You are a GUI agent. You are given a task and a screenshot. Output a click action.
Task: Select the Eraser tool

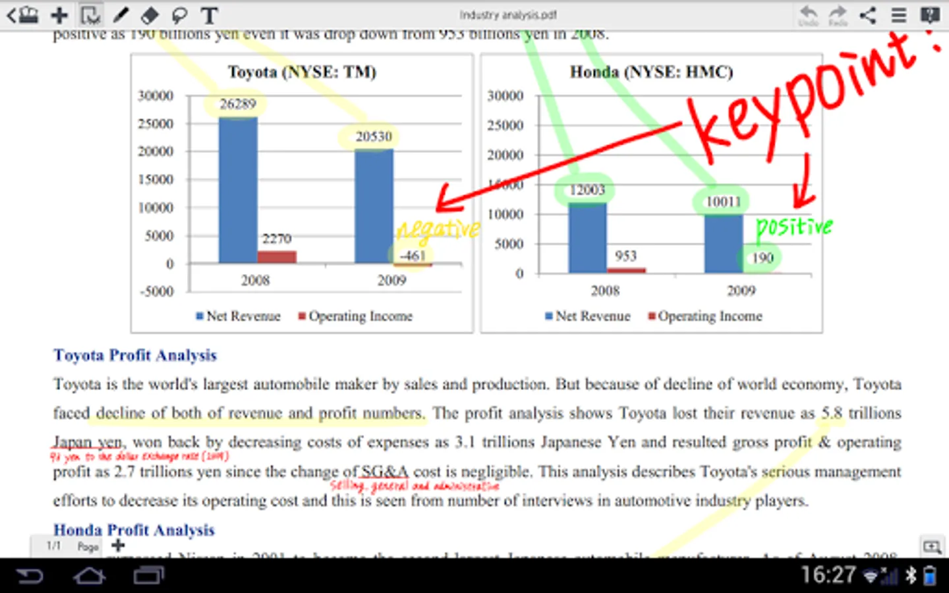[x=150, y=14]
